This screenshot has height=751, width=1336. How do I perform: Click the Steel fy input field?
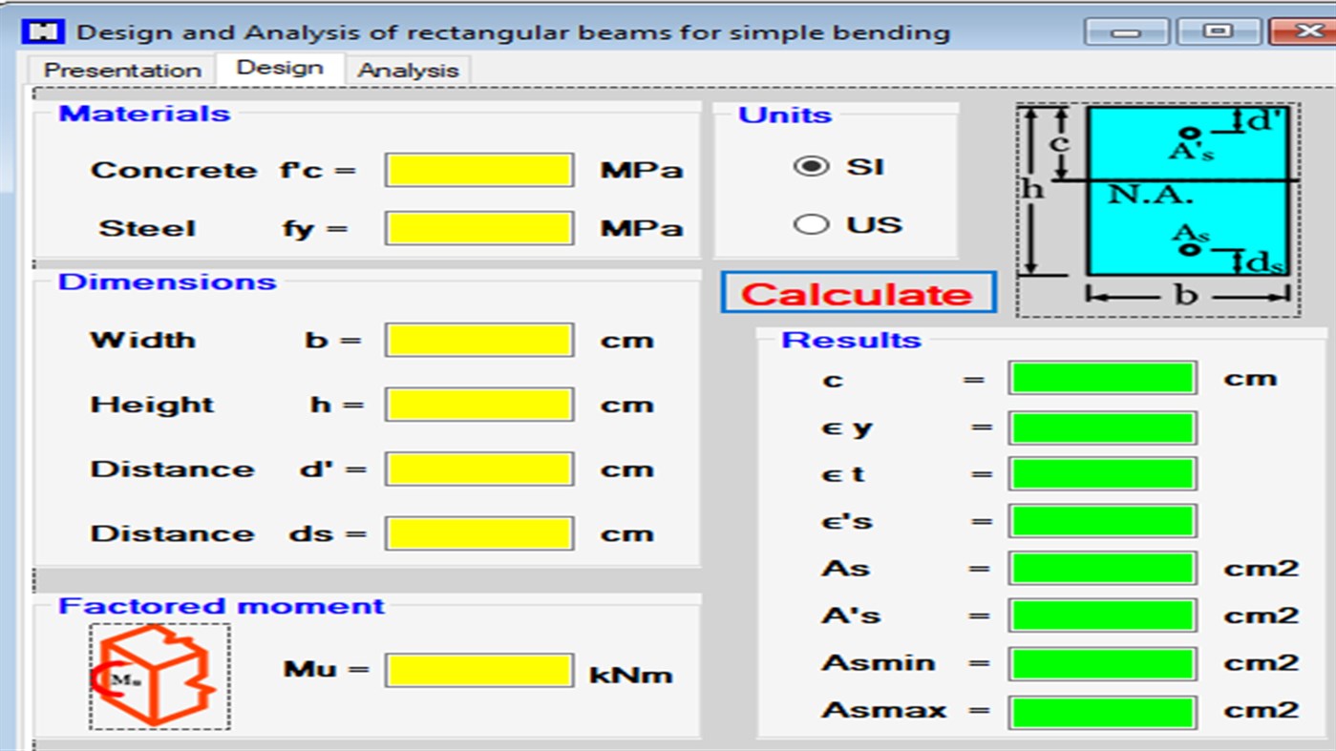coord(477,227)
